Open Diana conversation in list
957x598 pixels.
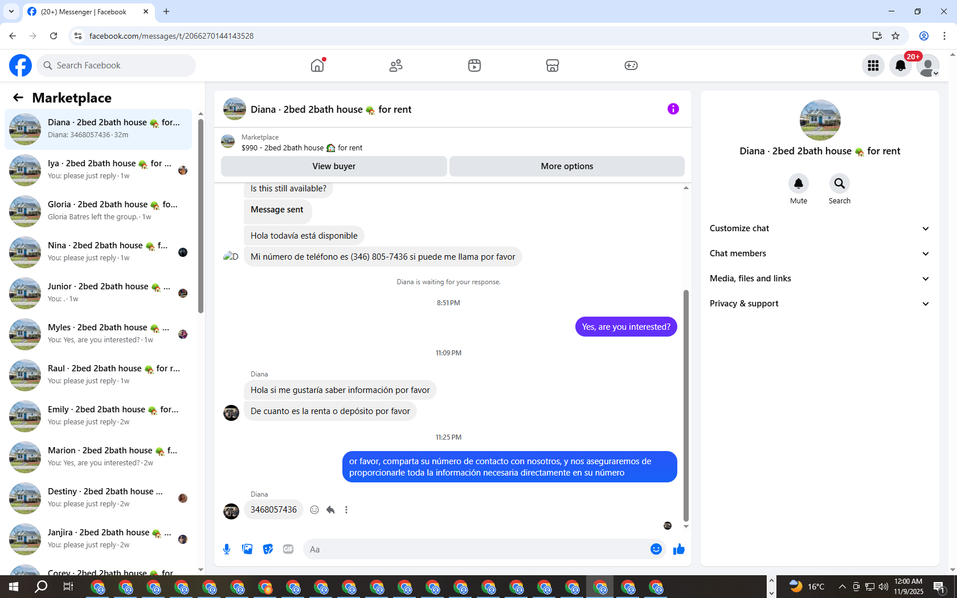(98, 129)
